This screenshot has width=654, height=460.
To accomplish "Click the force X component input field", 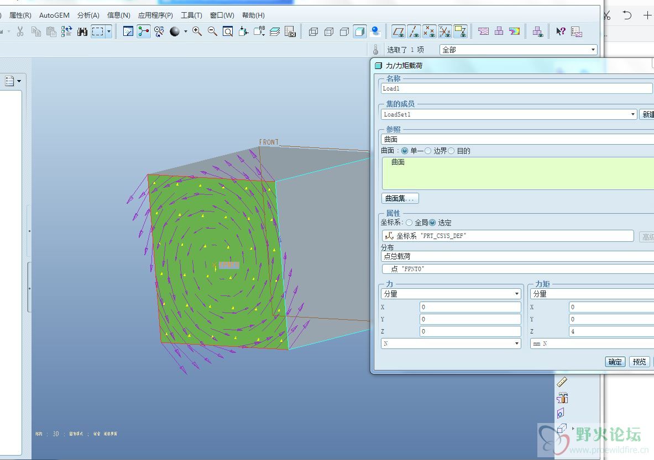I will (x=470, y=307).
